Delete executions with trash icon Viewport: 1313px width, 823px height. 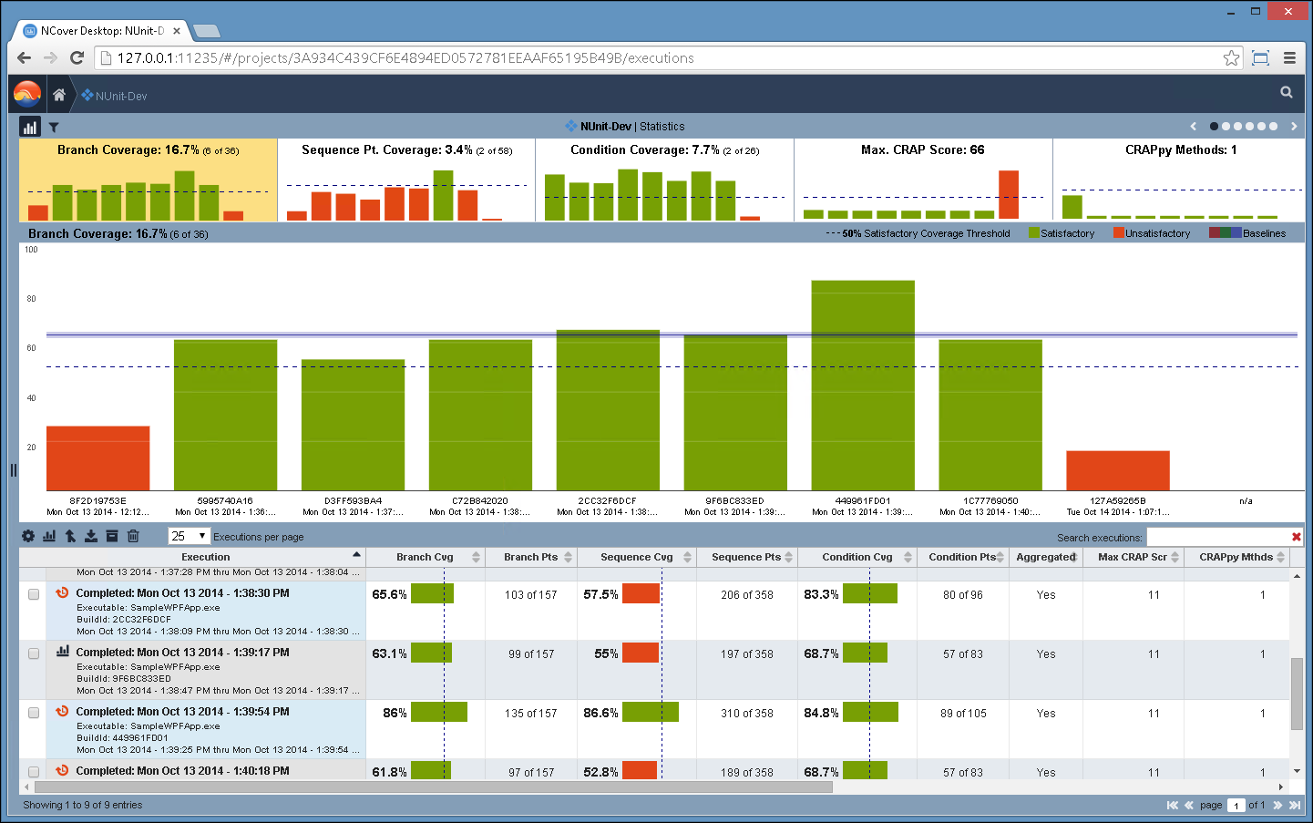point(133,536)
